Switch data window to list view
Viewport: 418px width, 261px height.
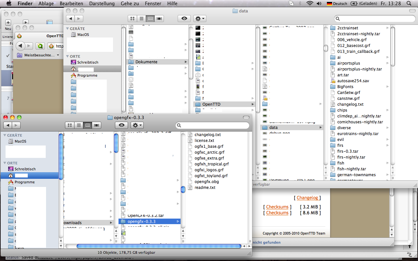[x=141, y=19]
